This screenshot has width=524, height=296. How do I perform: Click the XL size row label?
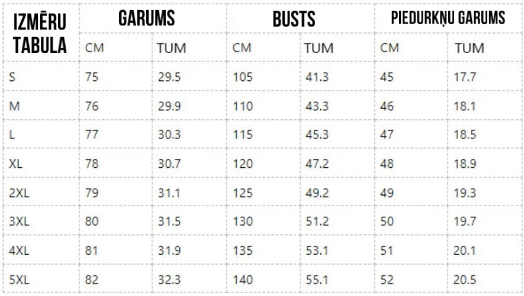(16, 164)
